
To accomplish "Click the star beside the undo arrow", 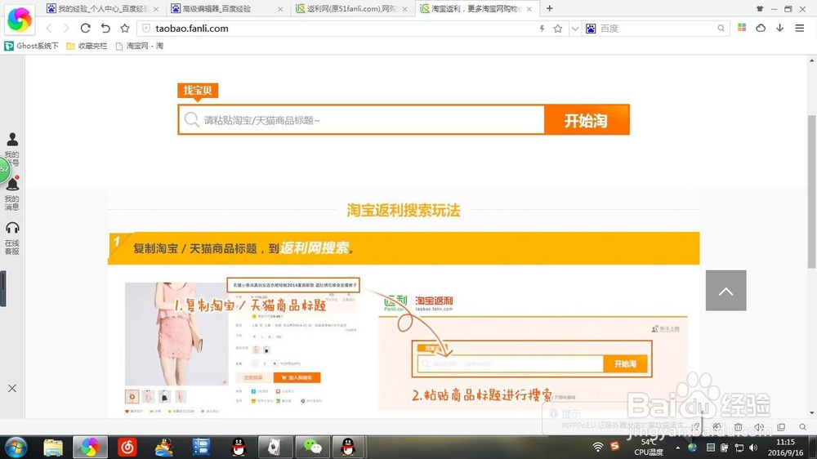I will pos(124,28).
